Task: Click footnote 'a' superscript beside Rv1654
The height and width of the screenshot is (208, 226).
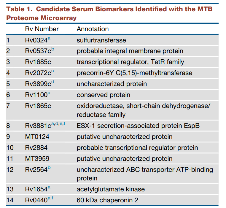Action: (x=49, y=187)
